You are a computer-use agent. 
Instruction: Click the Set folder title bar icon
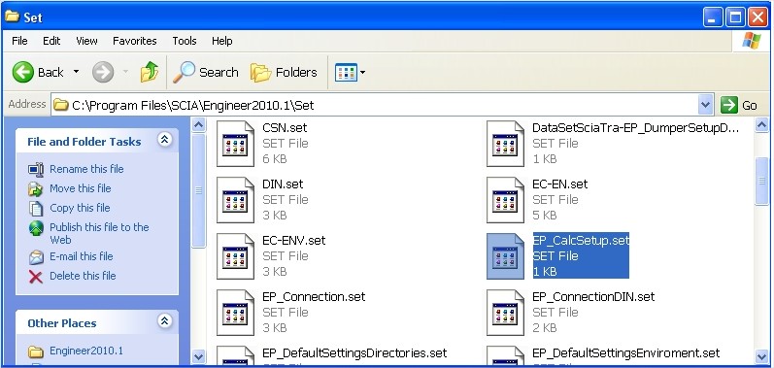pos(13,17)
